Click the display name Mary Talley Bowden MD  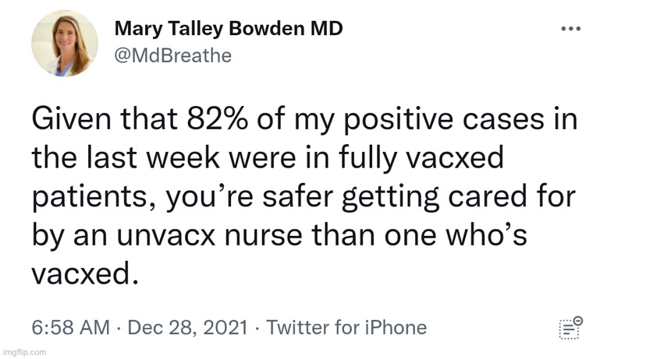coord(229,29)
